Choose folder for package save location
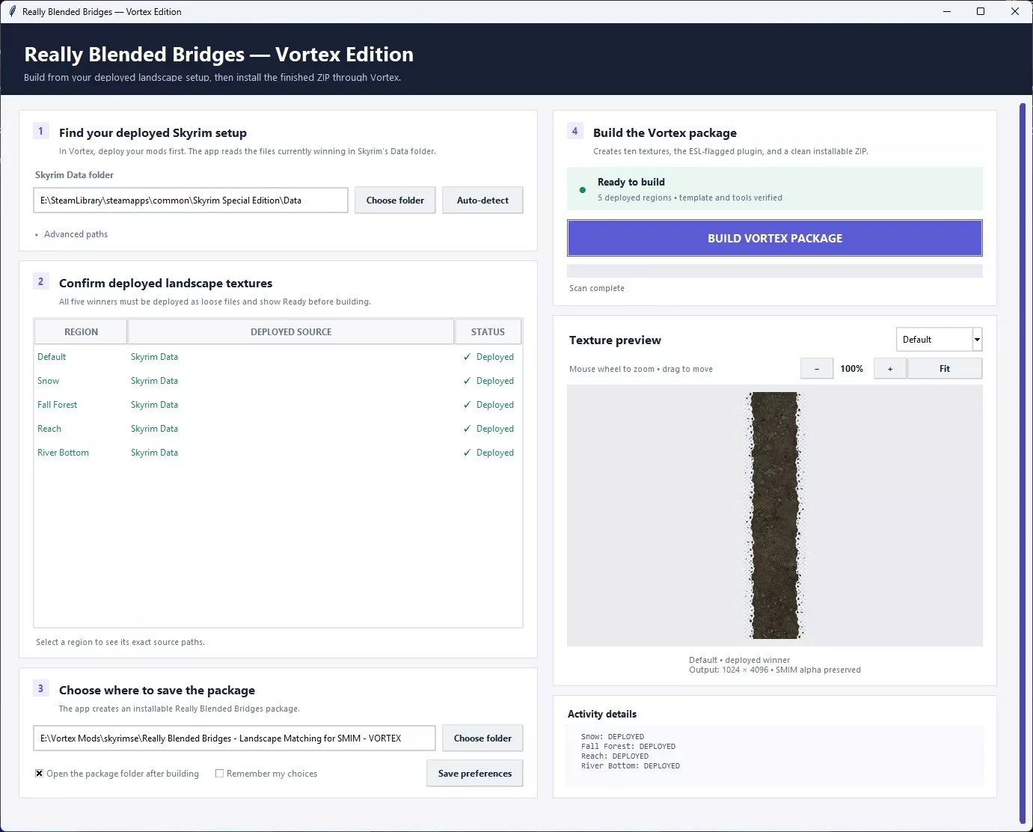The width and height of the screenshot is (1033, 832). point(482,738)
